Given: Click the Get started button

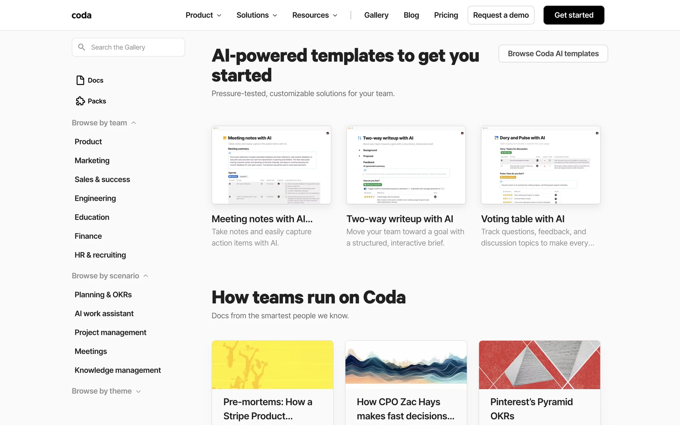Looking at the screenshot, I should tap(574, 15).
